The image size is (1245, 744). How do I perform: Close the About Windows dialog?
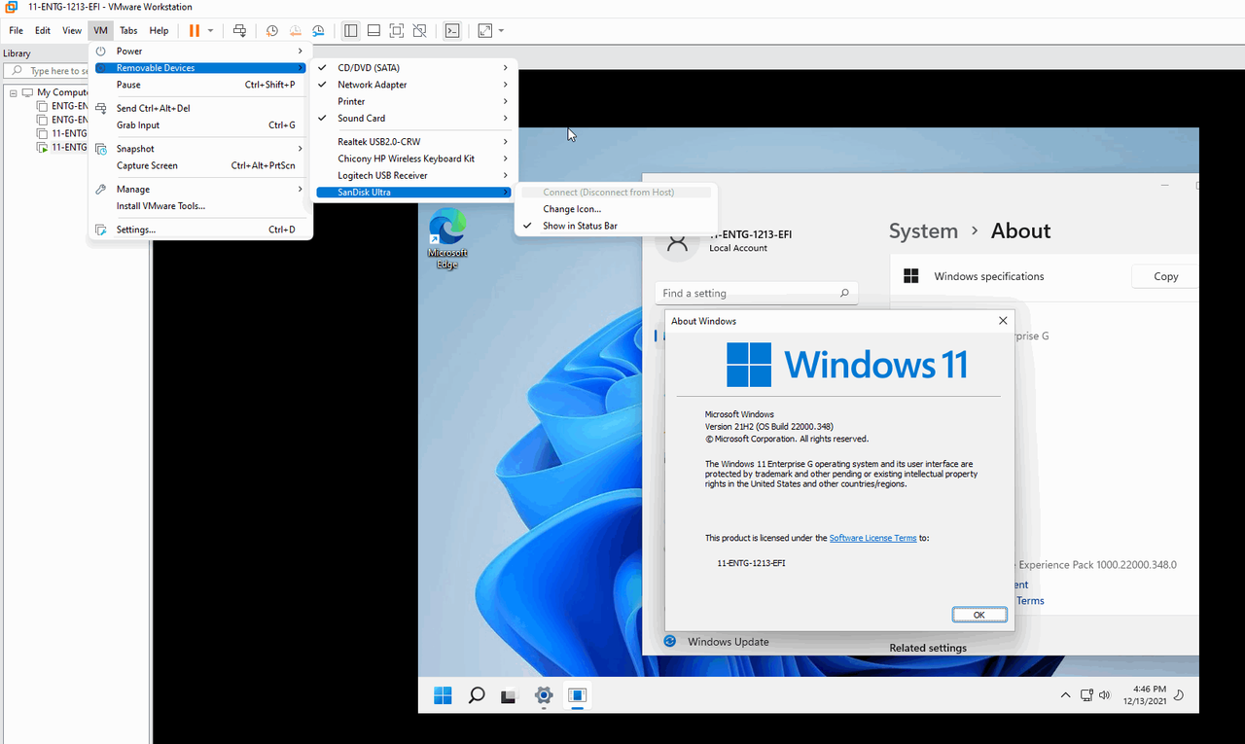pos(1003,321)
